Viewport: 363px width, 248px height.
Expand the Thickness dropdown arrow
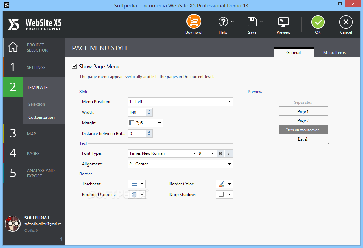pos(142,184)
